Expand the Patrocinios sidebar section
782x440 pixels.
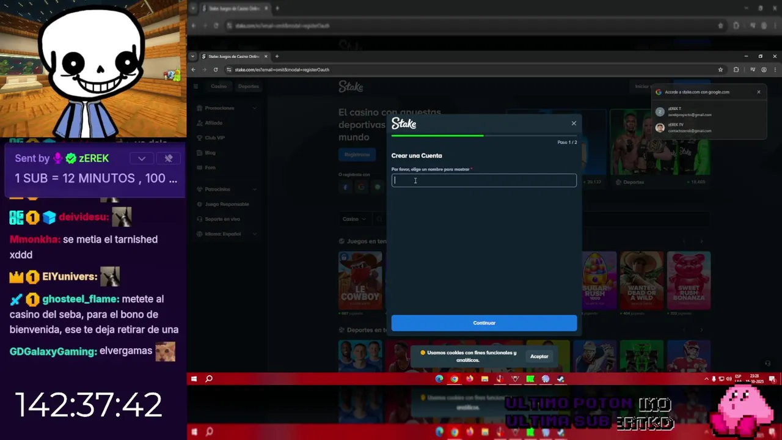coord(255,189)
